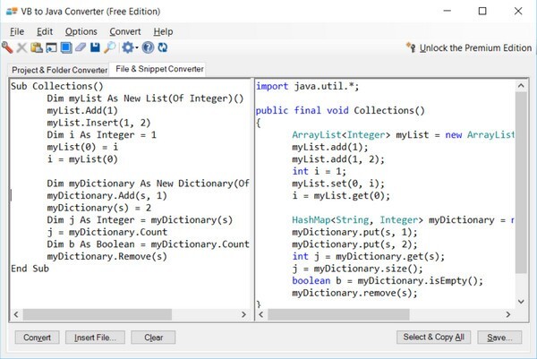This screenshot has height=359, width=537.
Task: Expand the gear options dropdown arrow
Action: pos(137,47)
